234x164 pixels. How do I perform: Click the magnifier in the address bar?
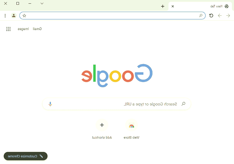click(201, 15)
